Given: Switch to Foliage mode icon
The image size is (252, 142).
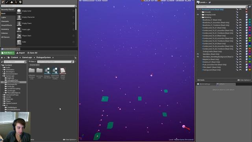Looking at the screenshot, I should pos(16,2).
